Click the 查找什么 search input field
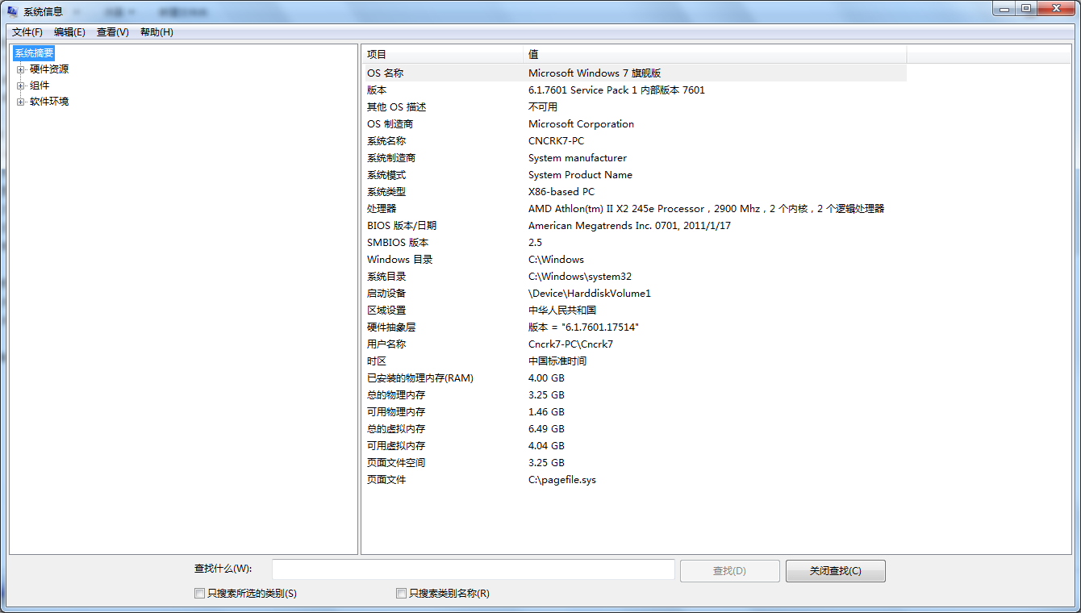 474,569
